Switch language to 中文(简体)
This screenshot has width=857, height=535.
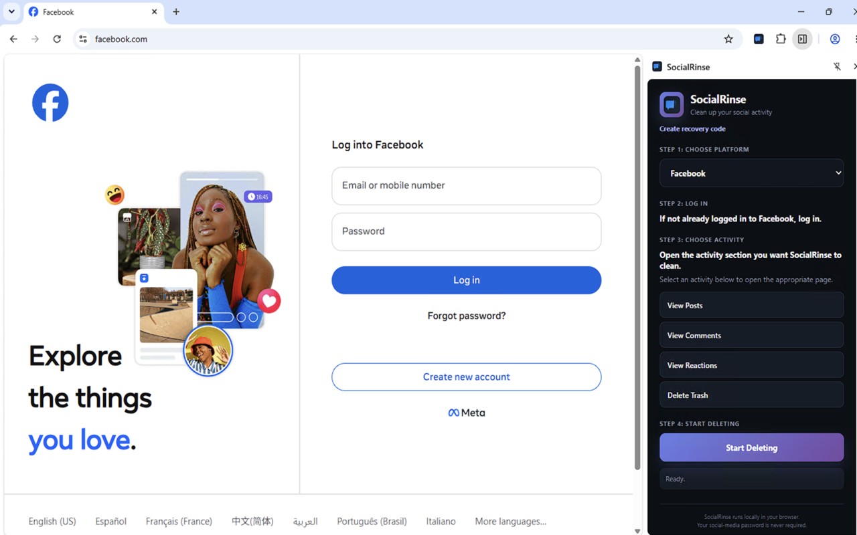pyautogui.click(x=252, y=521)
